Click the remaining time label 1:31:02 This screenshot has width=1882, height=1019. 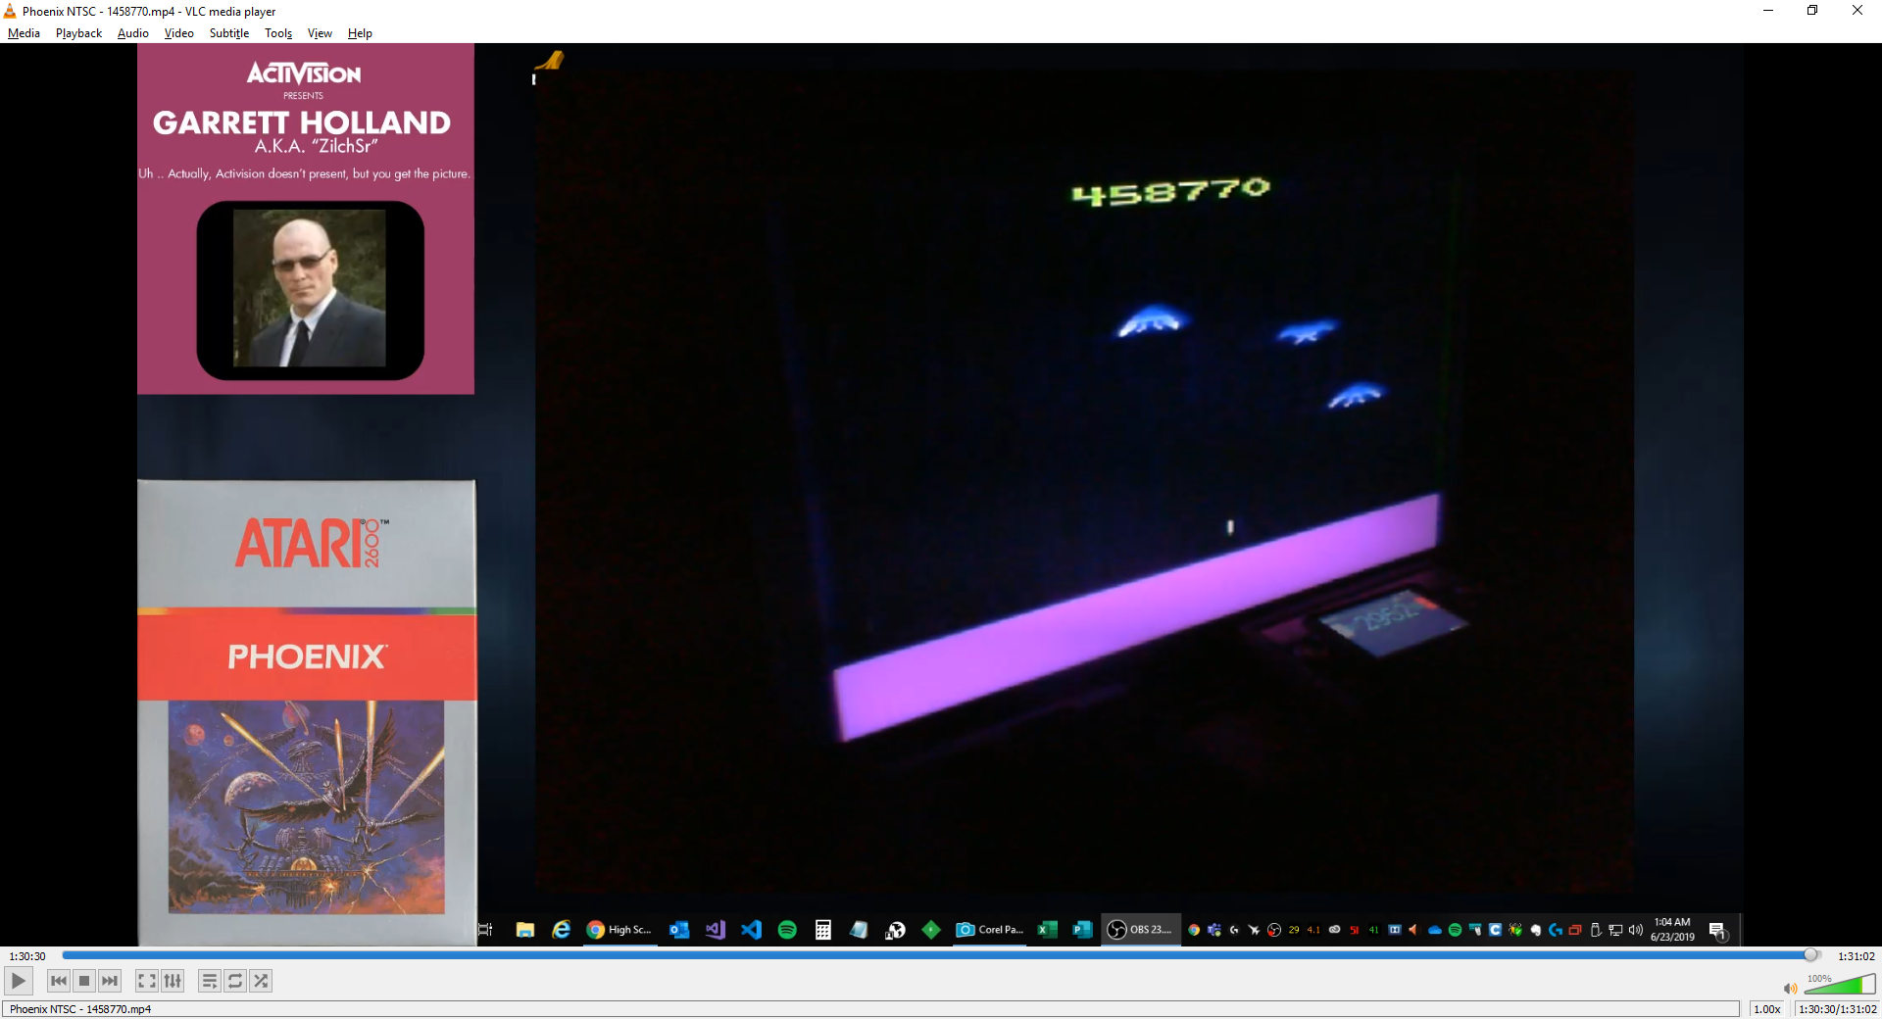(x=1856, y=956)
